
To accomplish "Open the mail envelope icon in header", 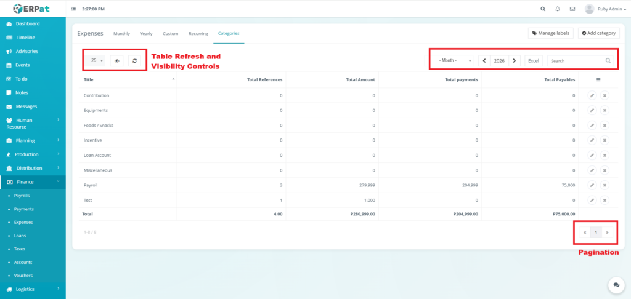I will click(x=572, y=9).
